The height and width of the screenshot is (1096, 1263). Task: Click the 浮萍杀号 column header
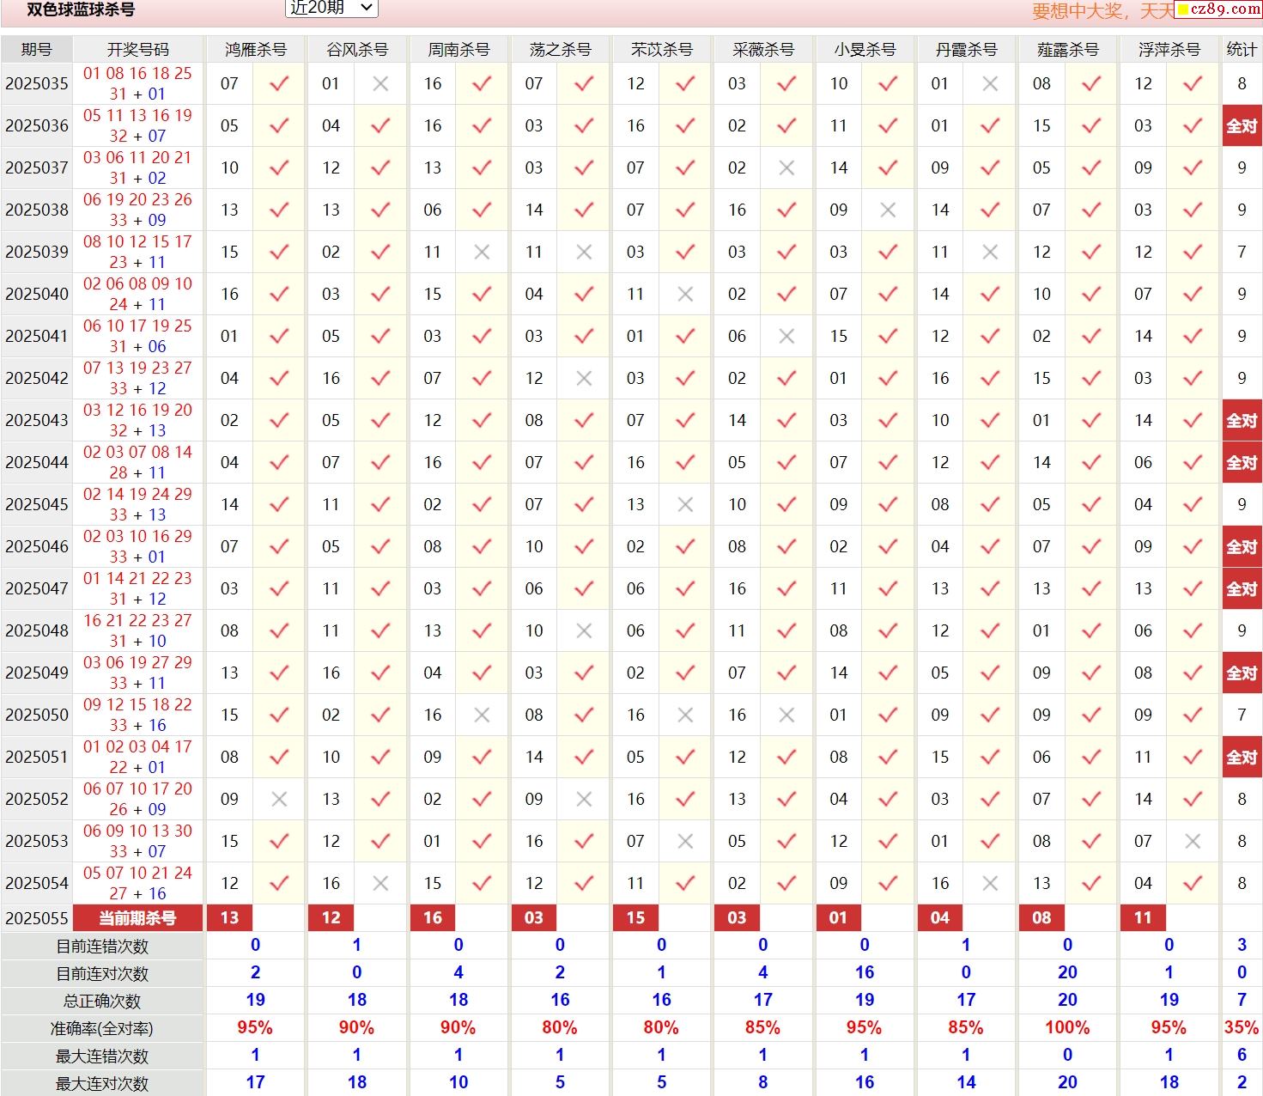[1169, 50]
